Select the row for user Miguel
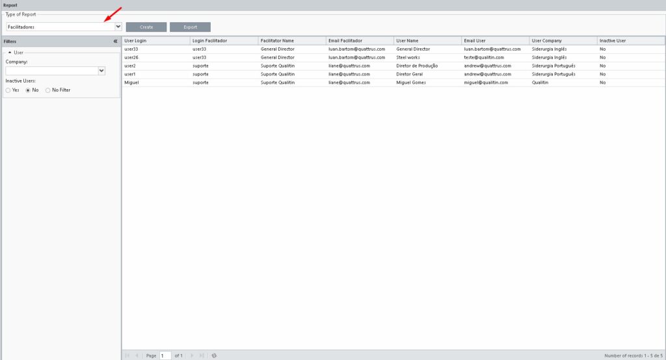The height and width of the screenshot is (360, 666). 156,83
